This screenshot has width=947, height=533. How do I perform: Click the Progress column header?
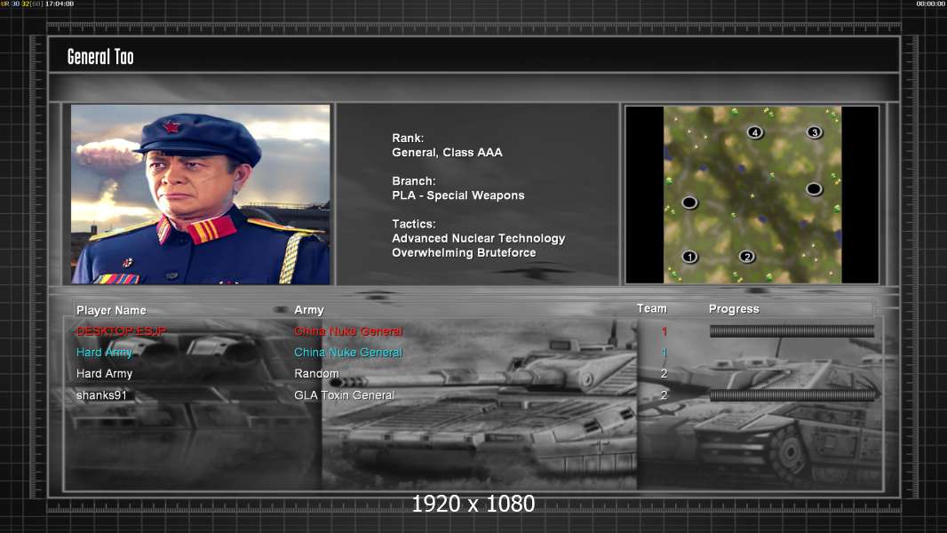click(x=734, y=309)
